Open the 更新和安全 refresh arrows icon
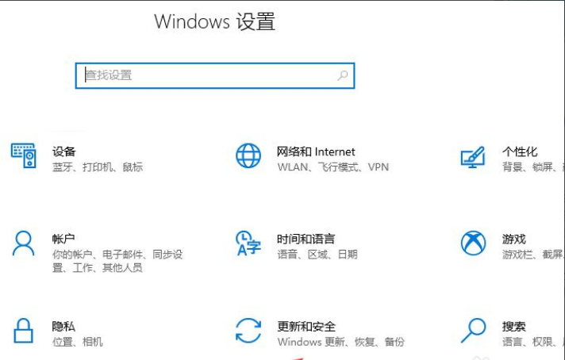Screen dimensions: 565x360 248,331
